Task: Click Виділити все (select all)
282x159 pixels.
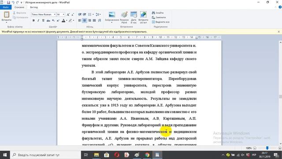Action: tap(160, 22)
